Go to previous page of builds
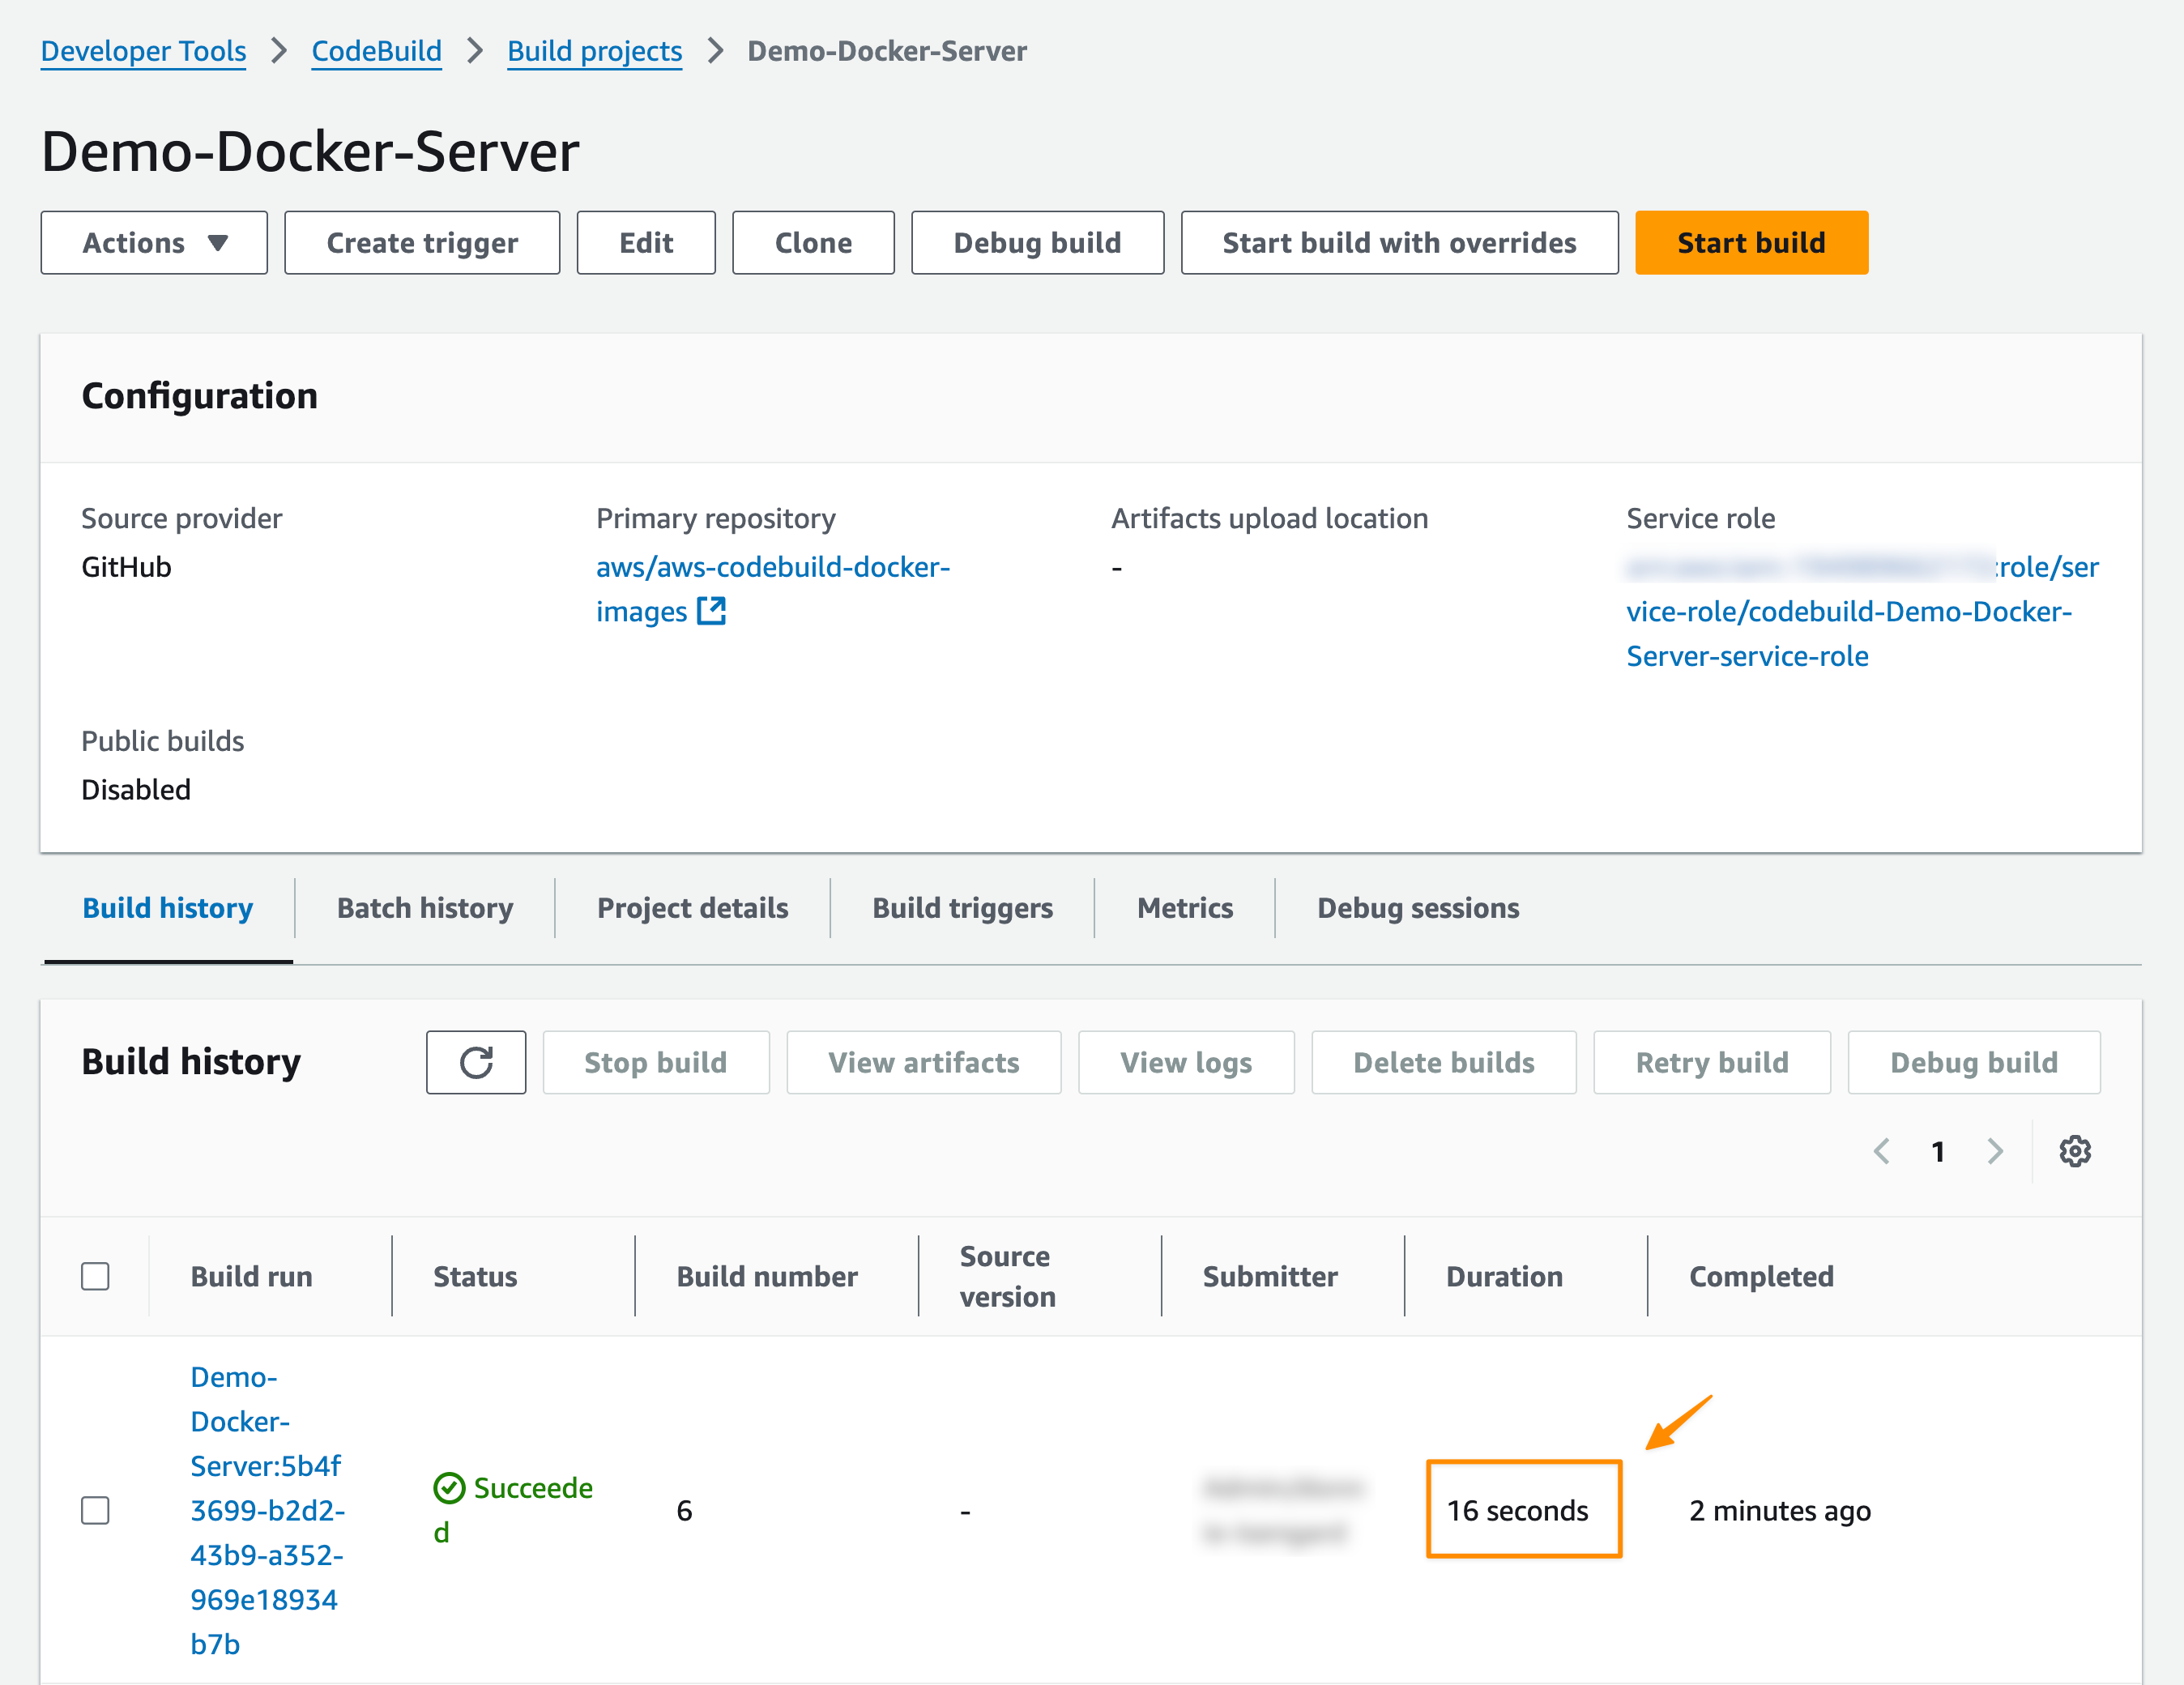2184x1685 pixels. click(1881, 1151)
